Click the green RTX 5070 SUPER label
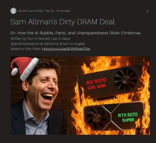 click(x=128, y=117)
